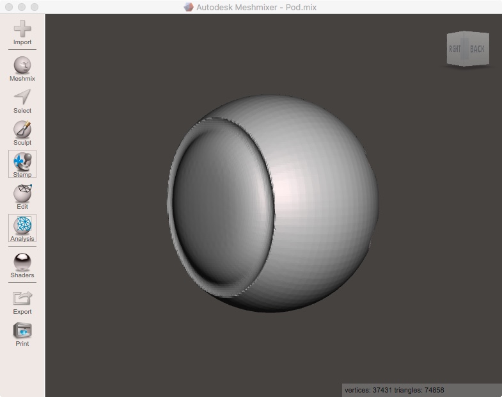Activate the Select tool

(x=22, y=101)
